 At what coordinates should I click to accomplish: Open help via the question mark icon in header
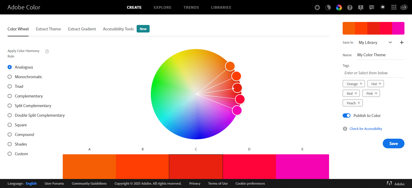point(350,8)
